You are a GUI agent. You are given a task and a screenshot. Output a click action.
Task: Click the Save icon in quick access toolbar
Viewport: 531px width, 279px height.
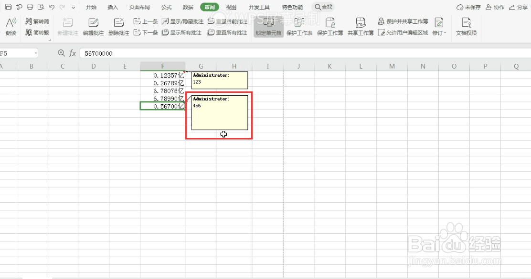point(9,7)
